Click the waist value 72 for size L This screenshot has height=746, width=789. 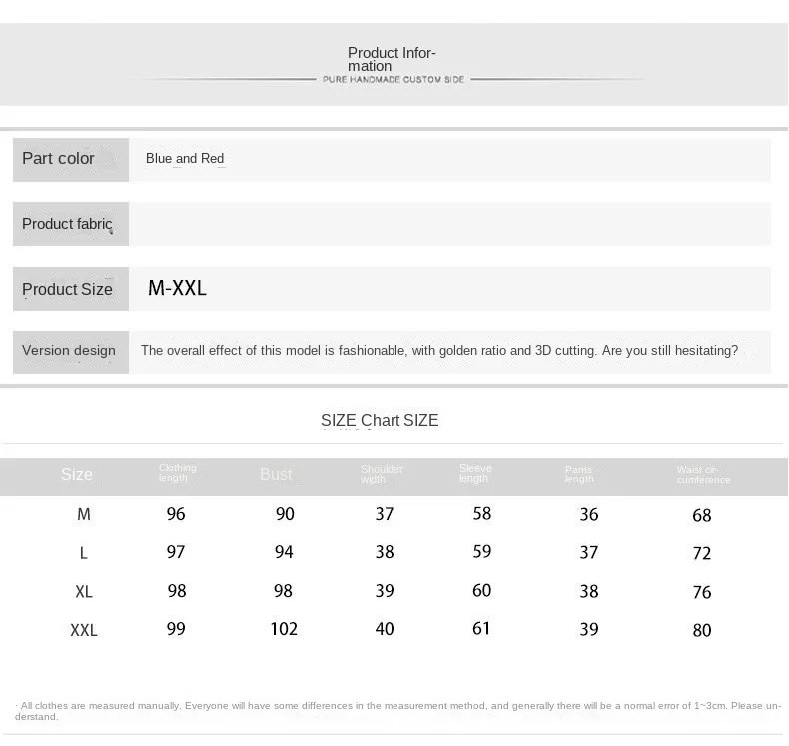(702, 554)
